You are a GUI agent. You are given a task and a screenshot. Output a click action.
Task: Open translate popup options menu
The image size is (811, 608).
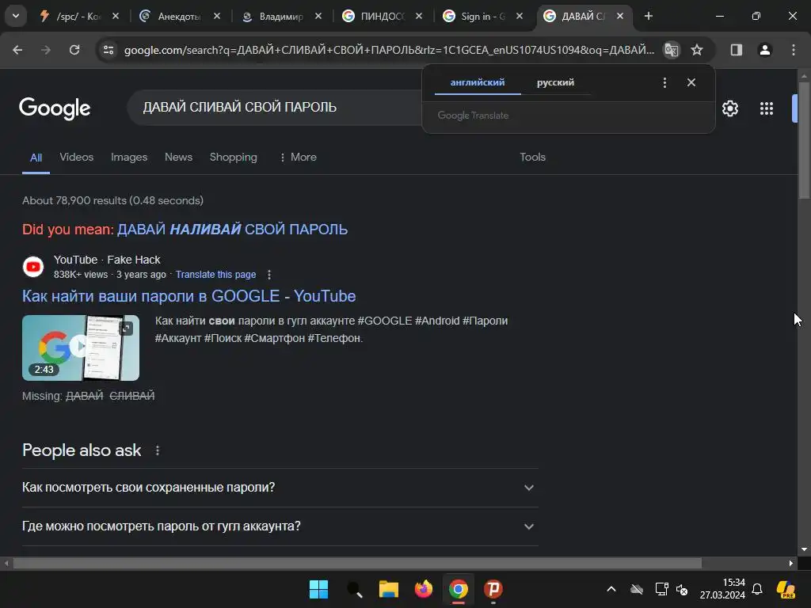click(x=664, y=82)
